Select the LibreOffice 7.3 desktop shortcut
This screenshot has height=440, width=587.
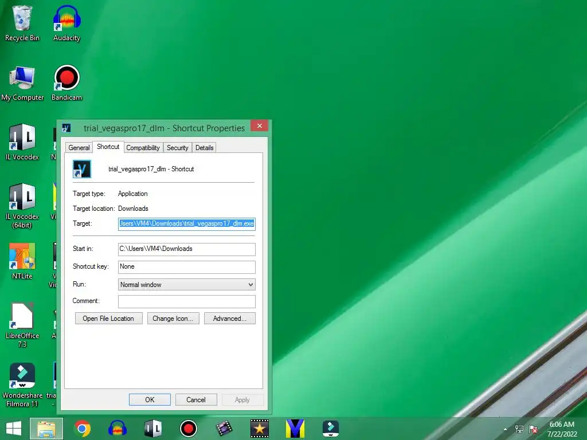[x=22, y=325]
